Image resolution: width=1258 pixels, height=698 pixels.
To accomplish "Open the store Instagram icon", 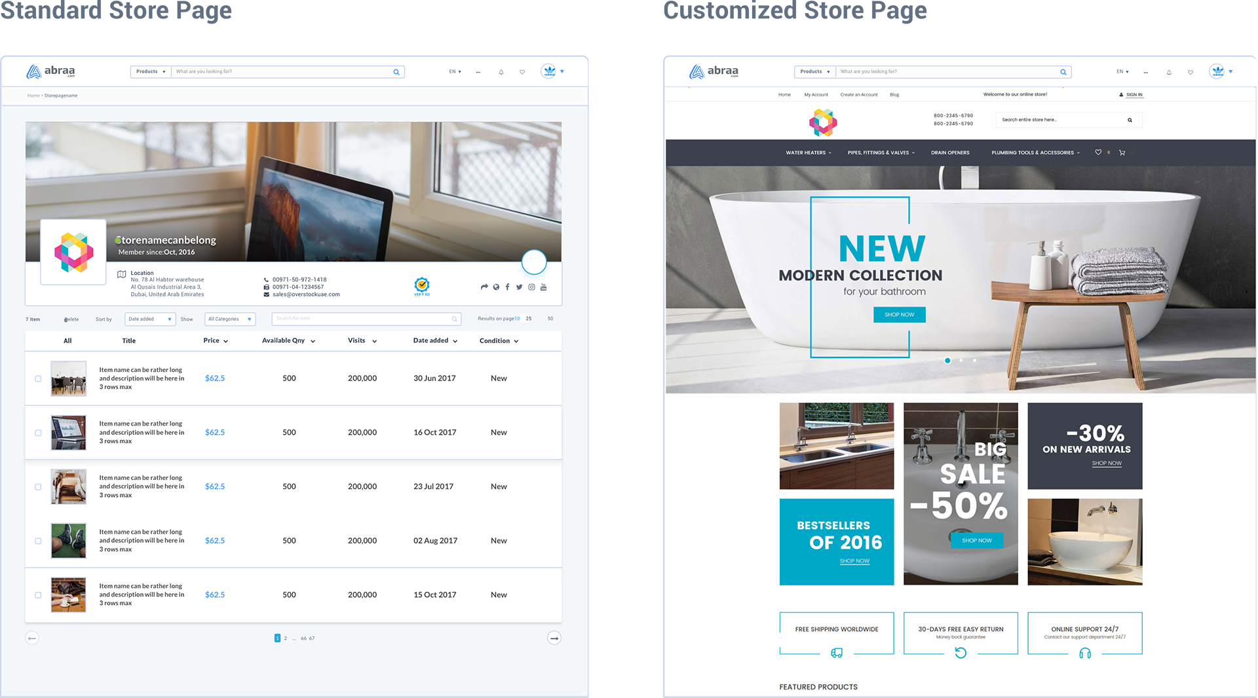I will click(x=531, y=287).
